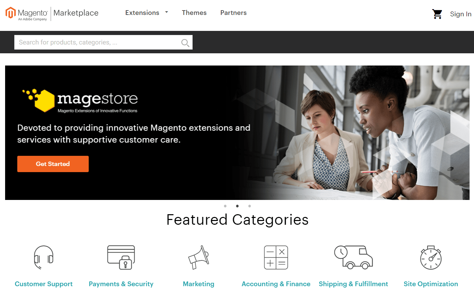Open the Themes menu item

click(194, 13)
